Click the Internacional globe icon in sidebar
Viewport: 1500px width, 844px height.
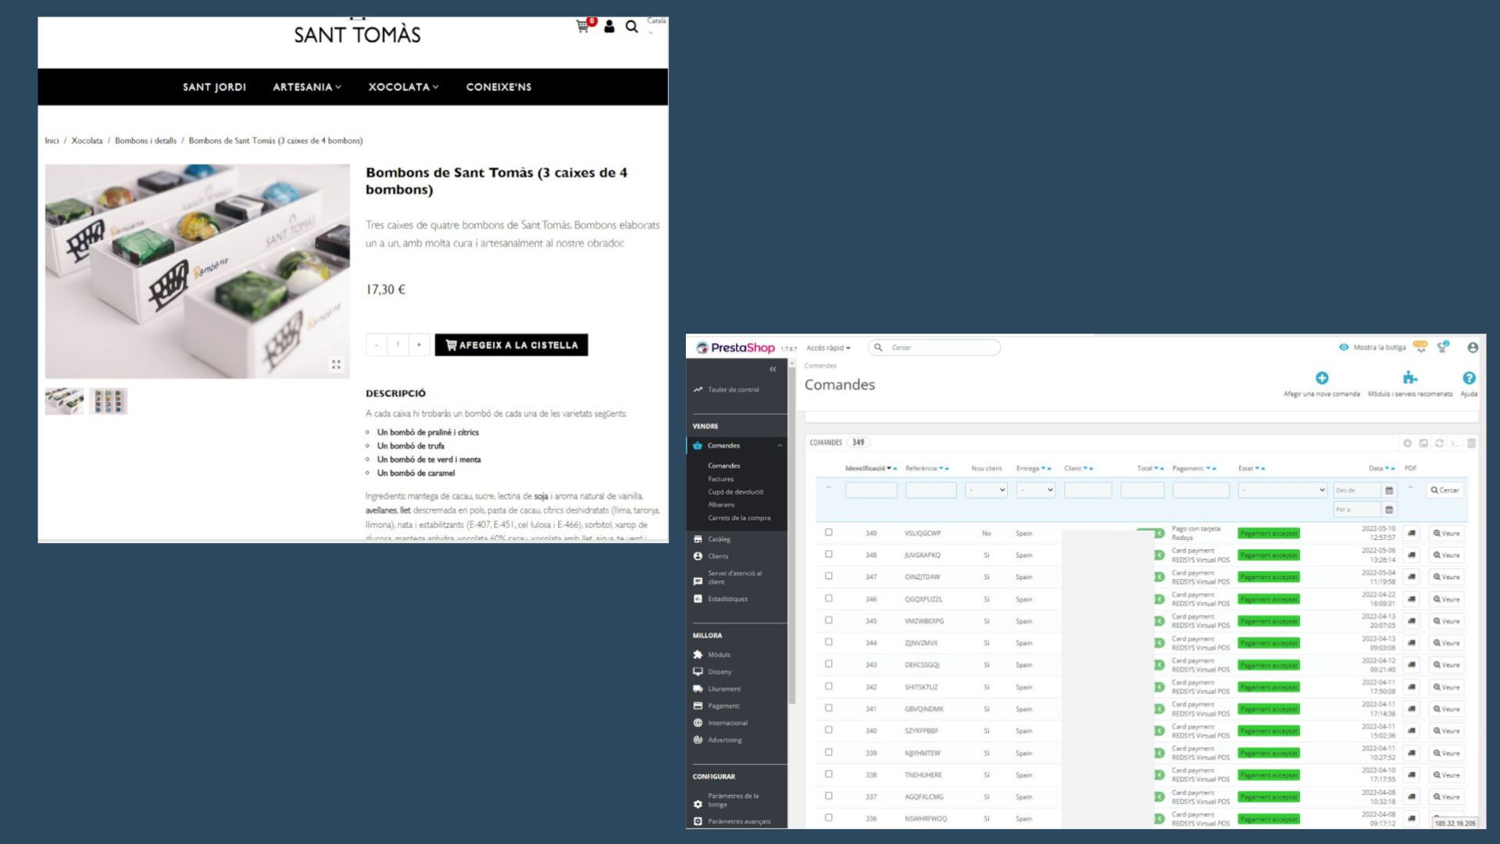point(698,723)
